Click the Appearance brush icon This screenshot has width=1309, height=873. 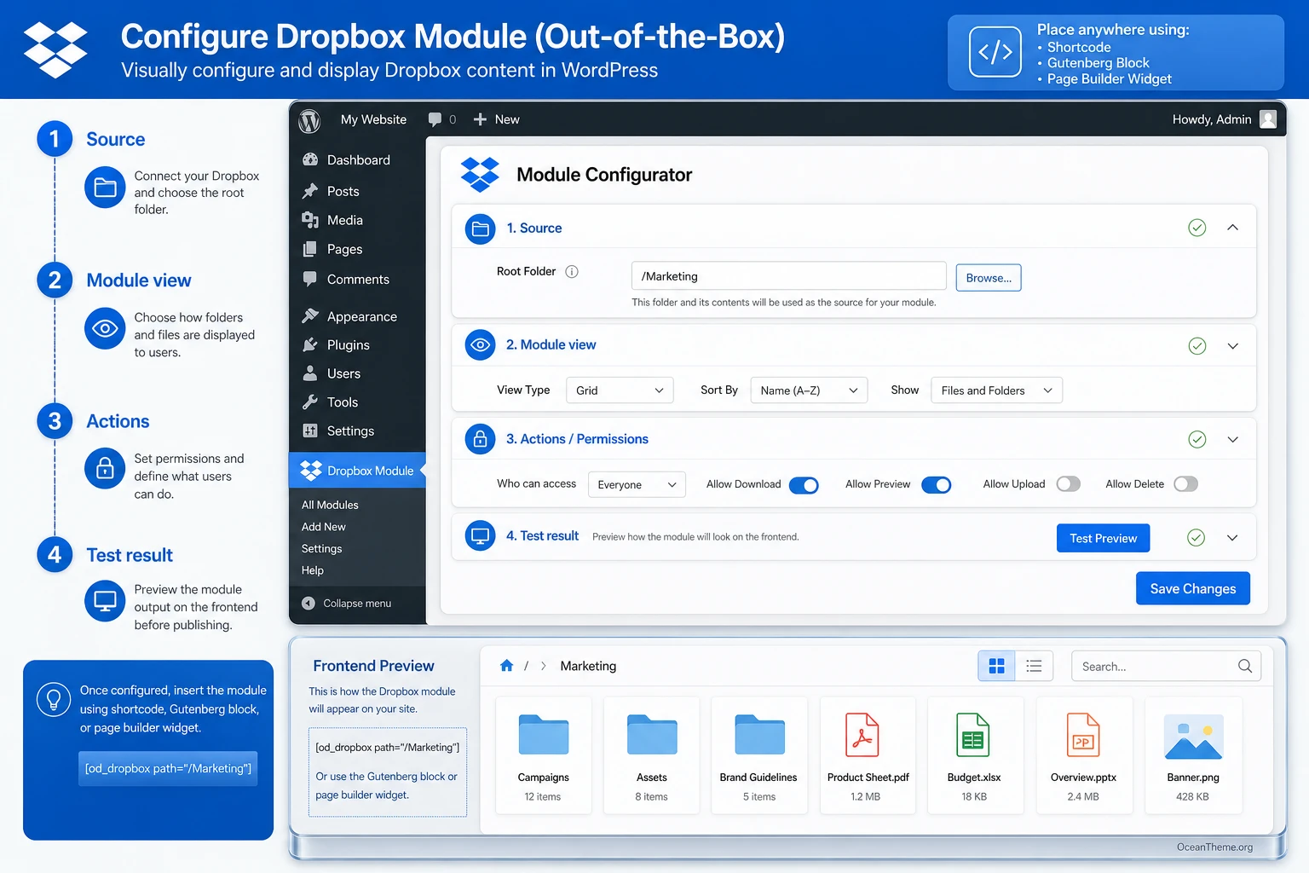pyautogui.click(x=310, y=315)
